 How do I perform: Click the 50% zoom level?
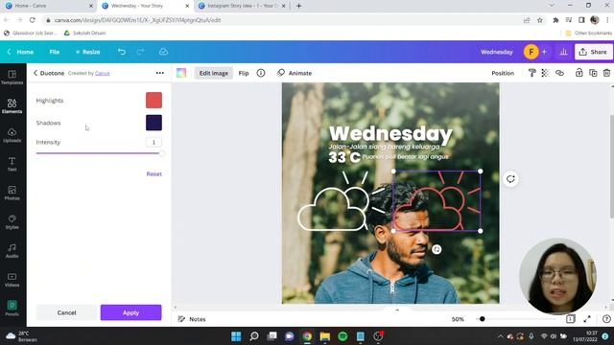point(458,319)
